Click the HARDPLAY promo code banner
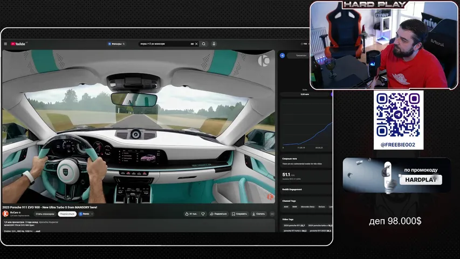This screenshot has height=259, width=460. pyautogui.click(x=396, y=175)
